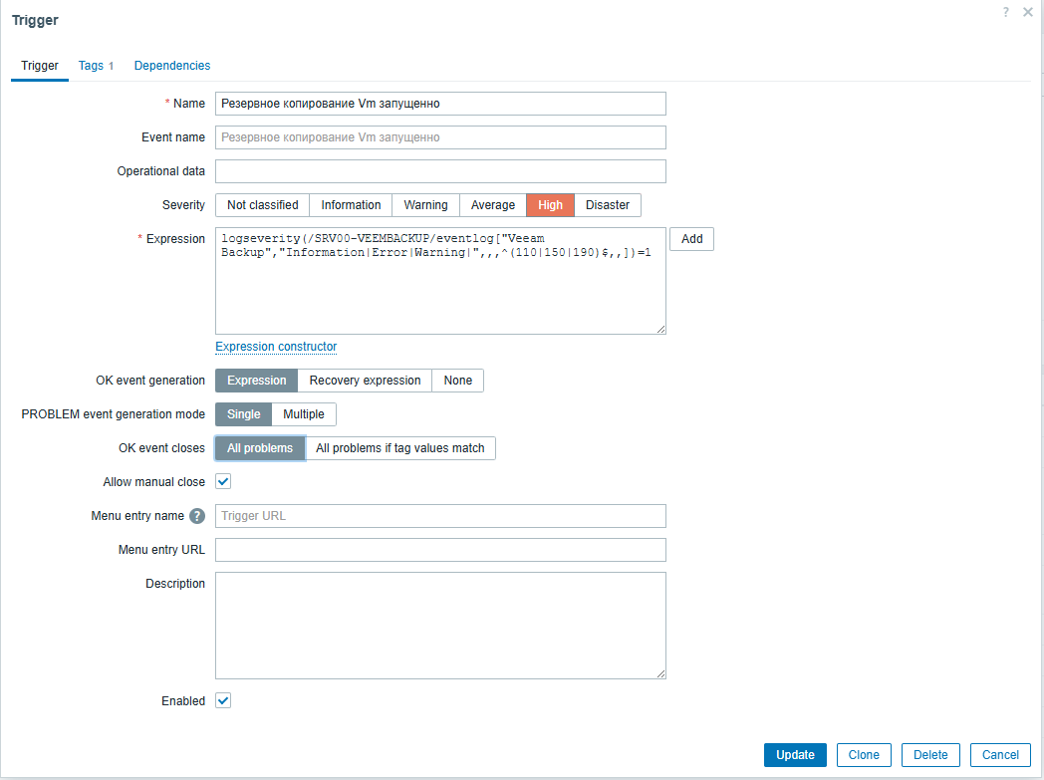Click into the Operational data field
The image size is (1044, 780).
coord(440,171)
